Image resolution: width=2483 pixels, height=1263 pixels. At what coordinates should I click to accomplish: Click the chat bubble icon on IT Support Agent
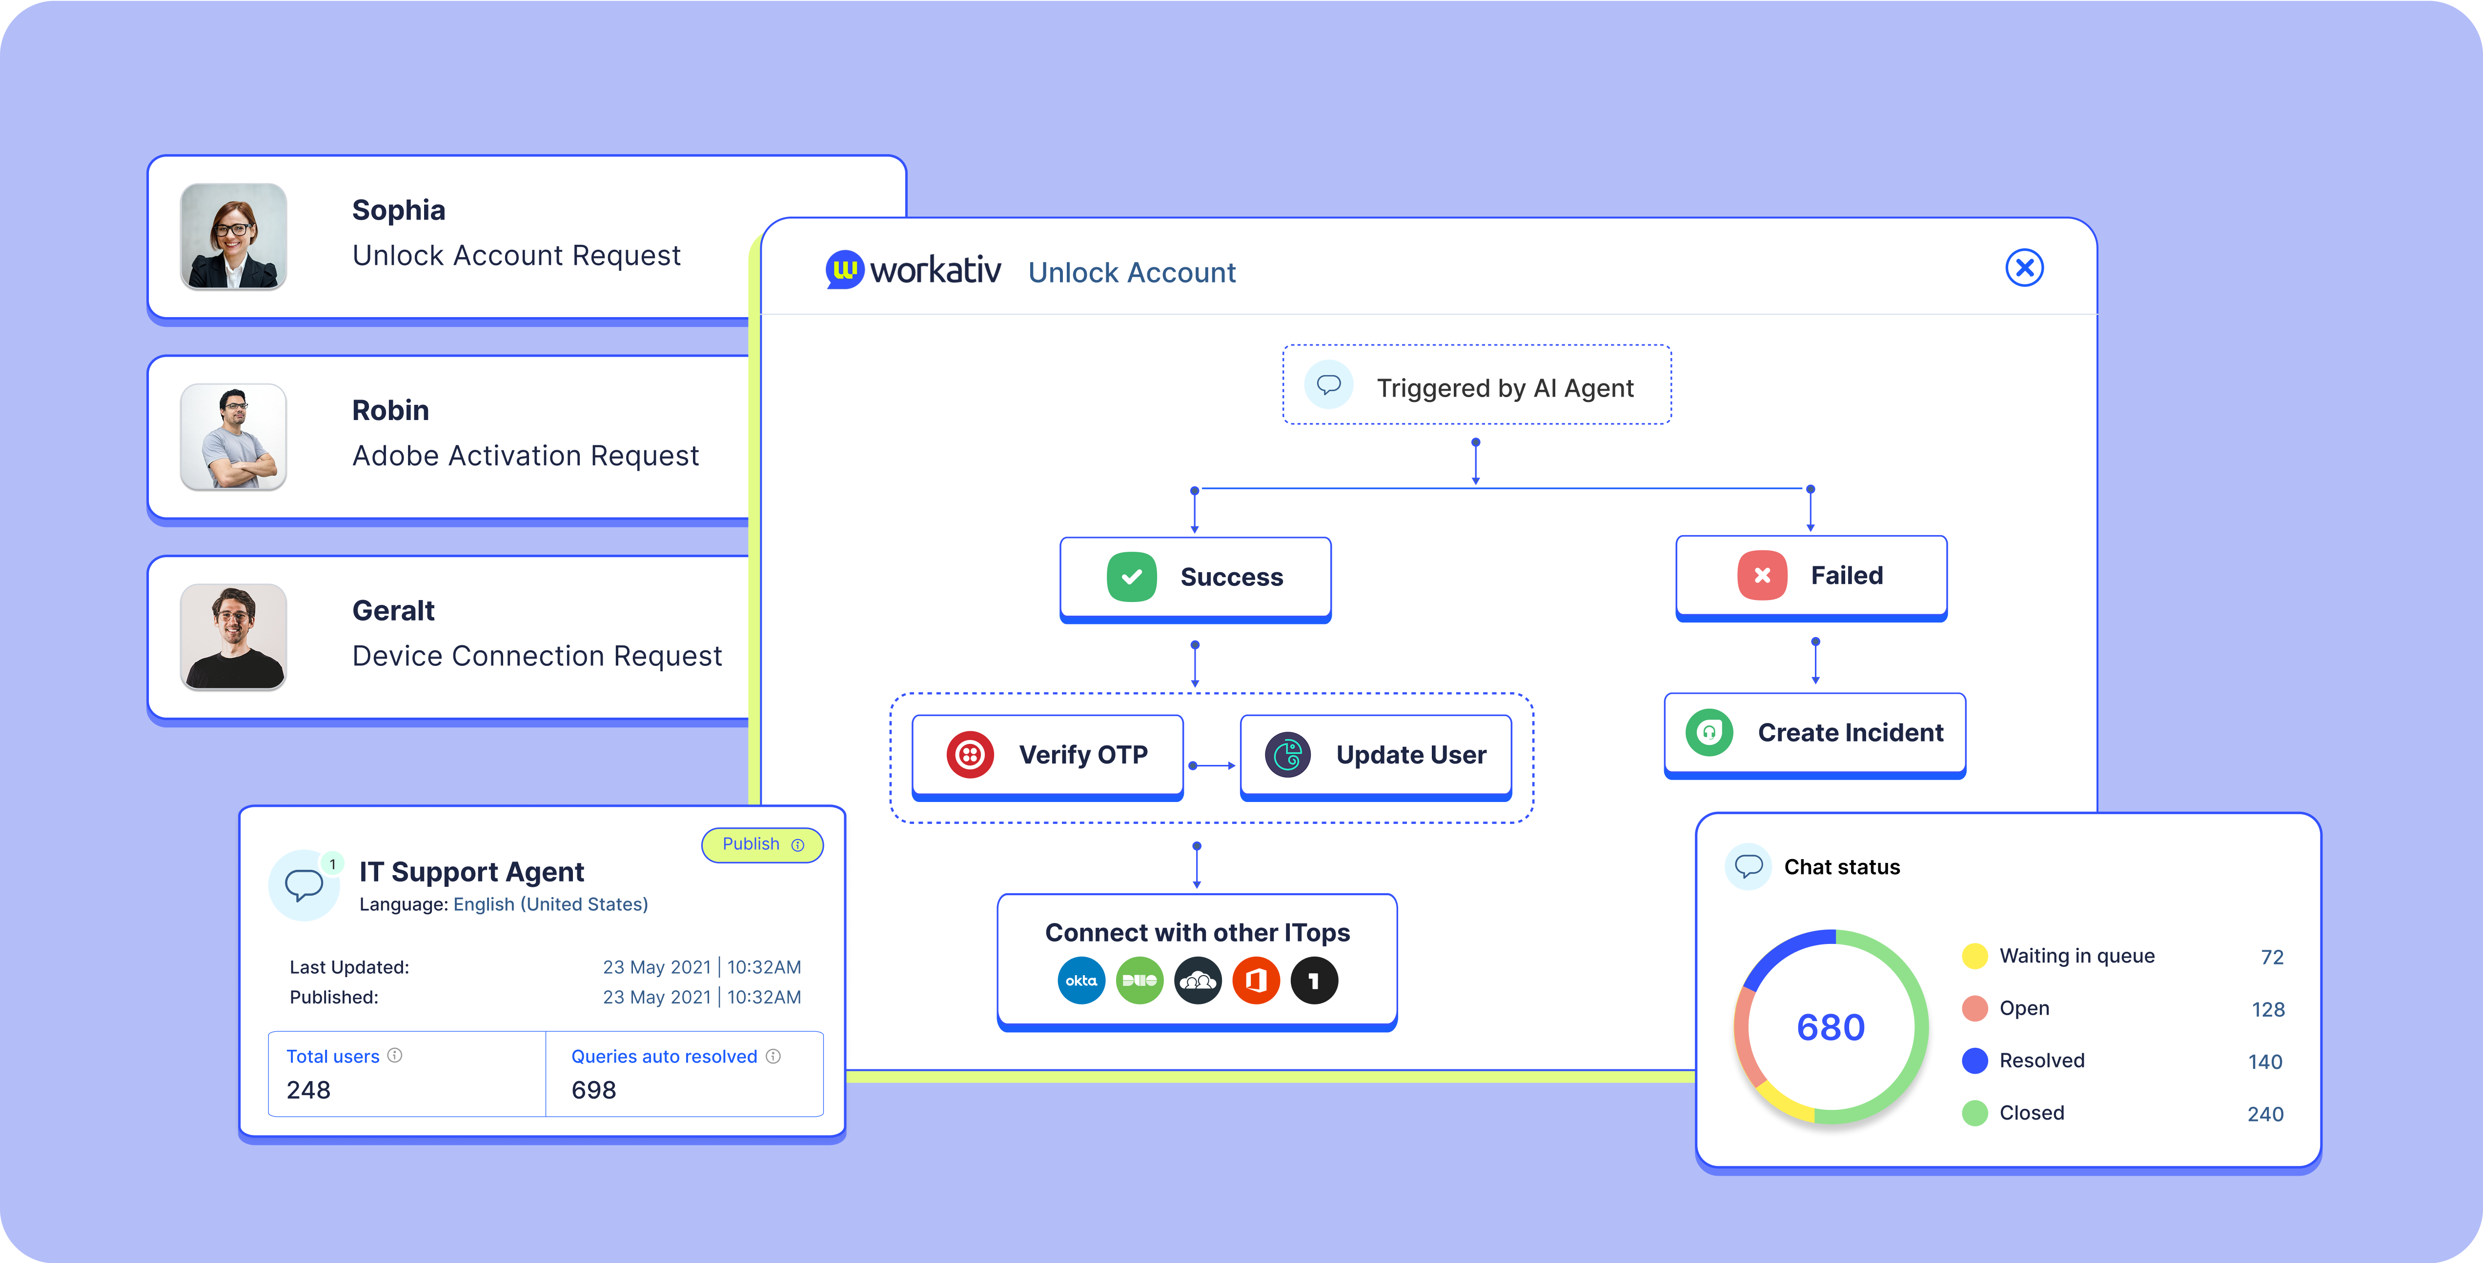(304, 883)
